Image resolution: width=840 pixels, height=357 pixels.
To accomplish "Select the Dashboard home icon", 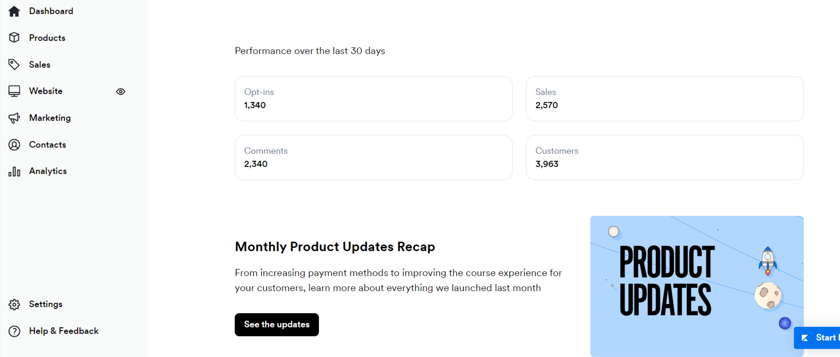I will 14,11.
